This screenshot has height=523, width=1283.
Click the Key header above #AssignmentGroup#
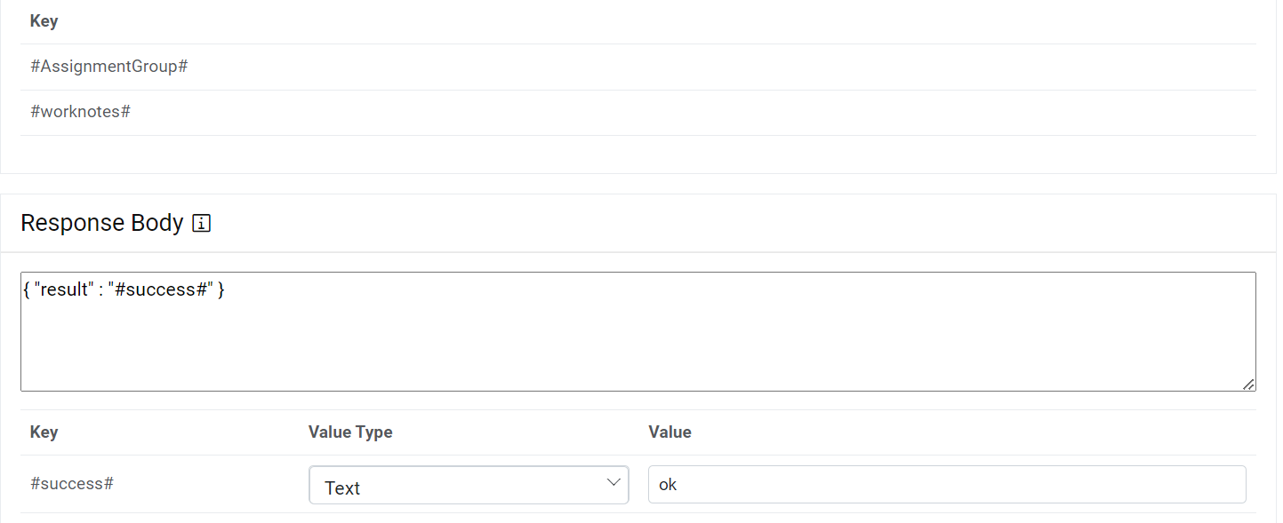pos(44,21)
